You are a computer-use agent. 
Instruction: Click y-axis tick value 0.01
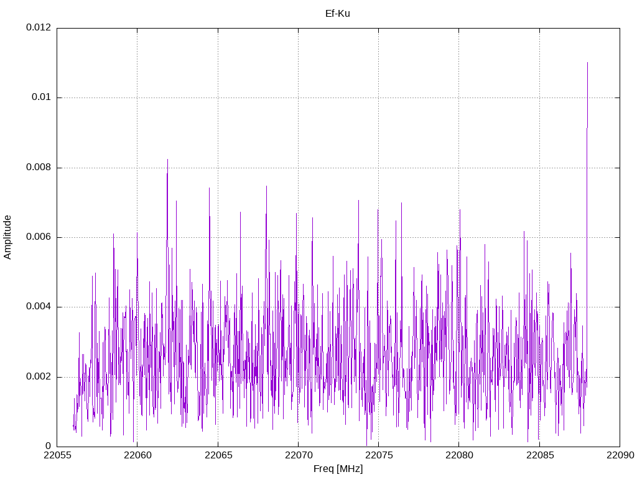point(42,97)
